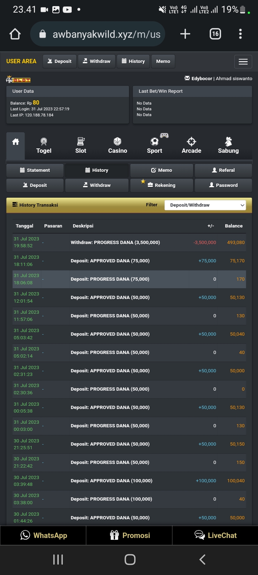Open the Slot games category

click(x=81, y=146)
